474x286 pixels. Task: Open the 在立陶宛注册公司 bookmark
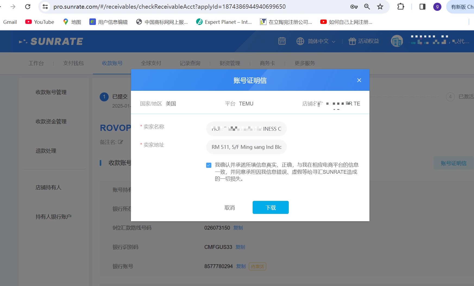tap(286, 22)
